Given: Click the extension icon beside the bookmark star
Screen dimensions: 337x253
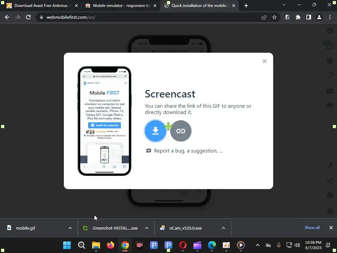Looking at the screenshot, I should coord(288,17).
